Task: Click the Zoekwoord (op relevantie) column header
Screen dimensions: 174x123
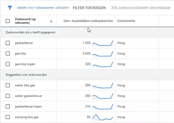Action: pos(26,21)
